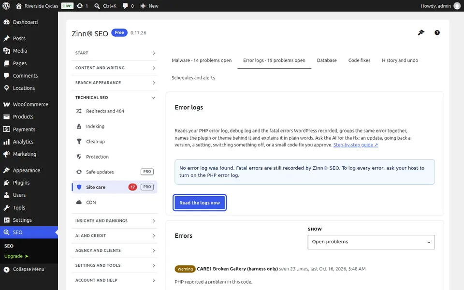Click the comments bubble in admin bar
This screenshot has width=464, height=290.
pyautogui.click(x=128, y=6)
